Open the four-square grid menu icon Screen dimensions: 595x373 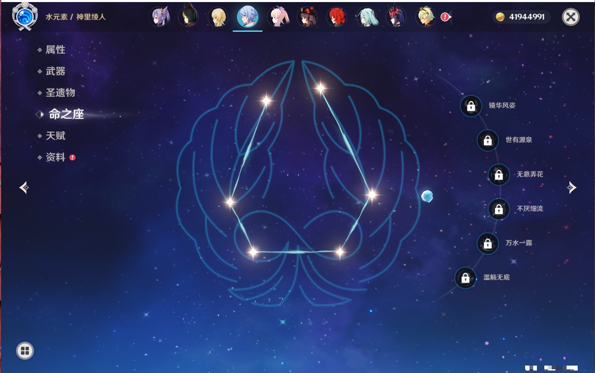(x=25, y=351)
